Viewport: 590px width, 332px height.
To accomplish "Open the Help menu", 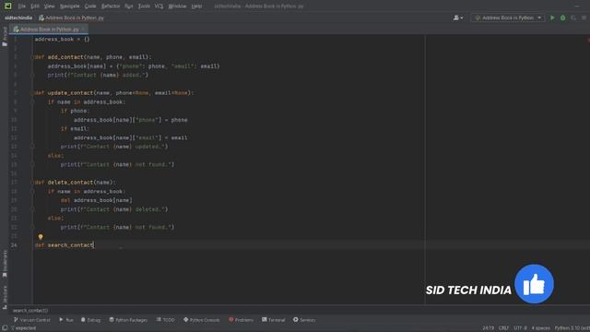I will (x=196, y=6).
